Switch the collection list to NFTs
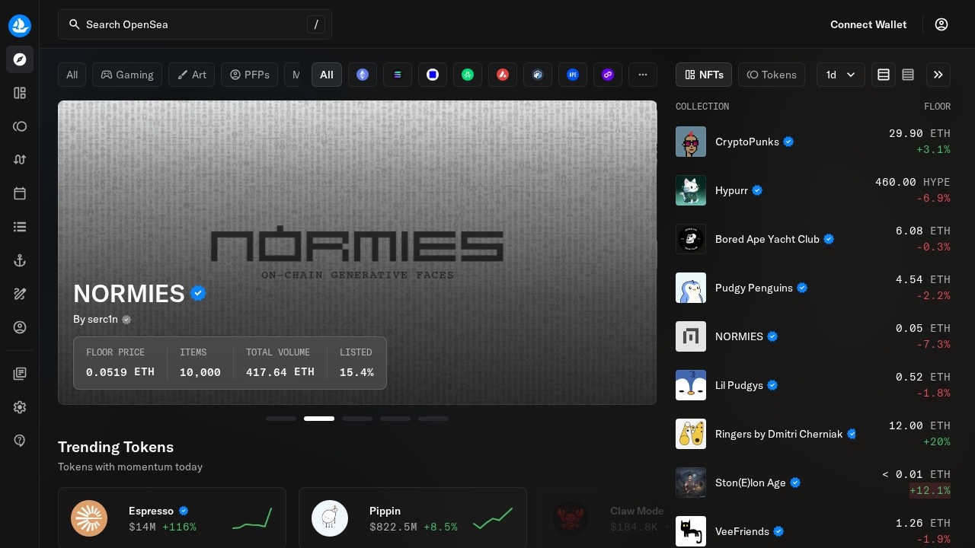Viewport: 975px width, 548px height. point(704,75)
